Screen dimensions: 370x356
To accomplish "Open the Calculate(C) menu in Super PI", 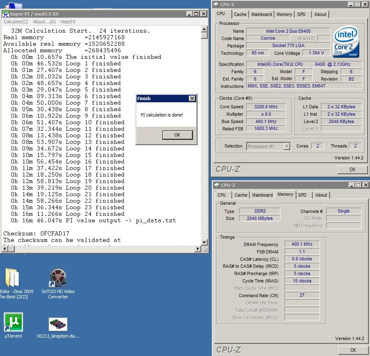I will 16,22.
